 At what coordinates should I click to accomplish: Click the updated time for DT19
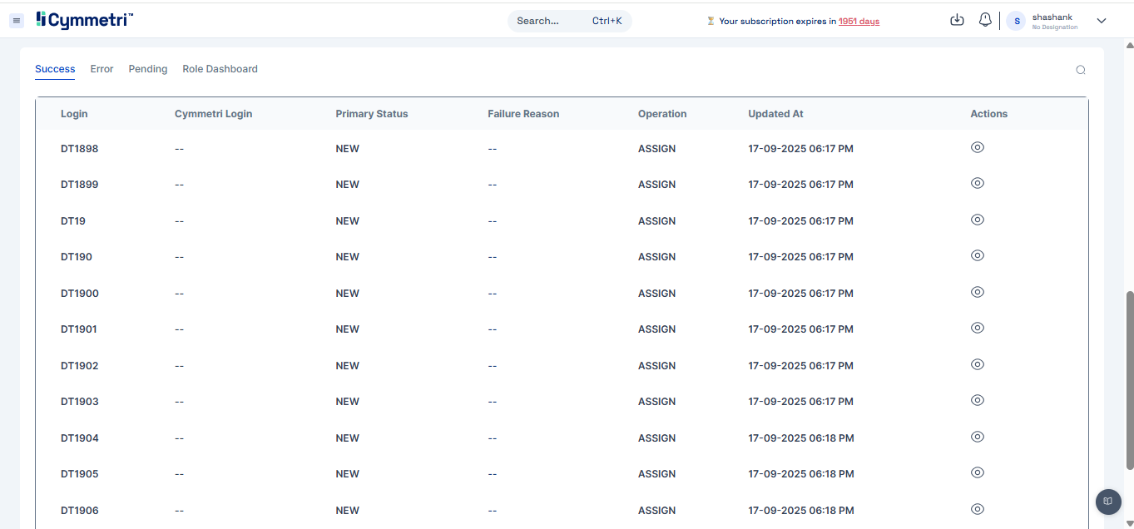[801, 221]
